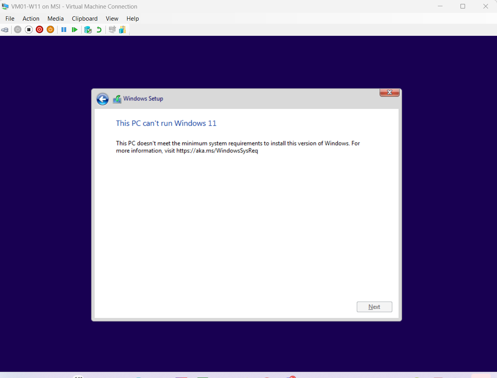Click the VM connection icon in the title bar
The width and height of the screenshot is (497, 378).
click(x=5, y=7)
